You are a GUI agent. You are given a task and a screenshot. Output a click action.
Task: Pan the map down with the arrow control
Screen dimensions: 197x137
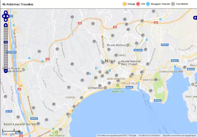(x=6, y=20)
